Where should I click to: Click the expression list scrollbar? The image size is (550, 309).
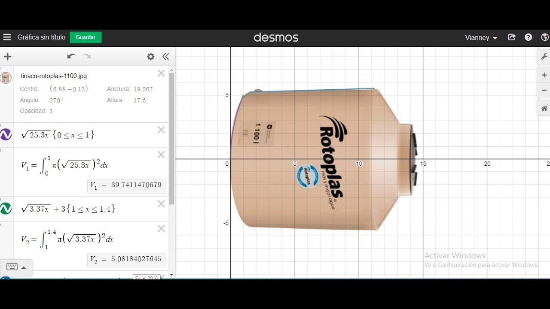click(171, 139)
